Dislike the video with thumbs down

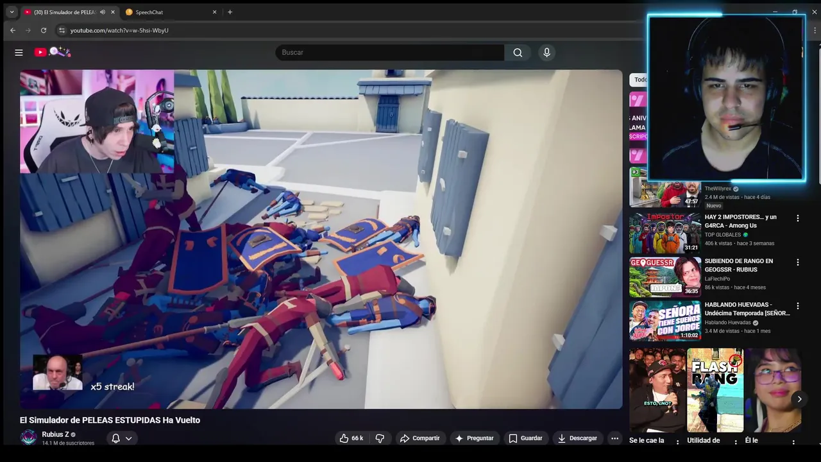(380, 438)
